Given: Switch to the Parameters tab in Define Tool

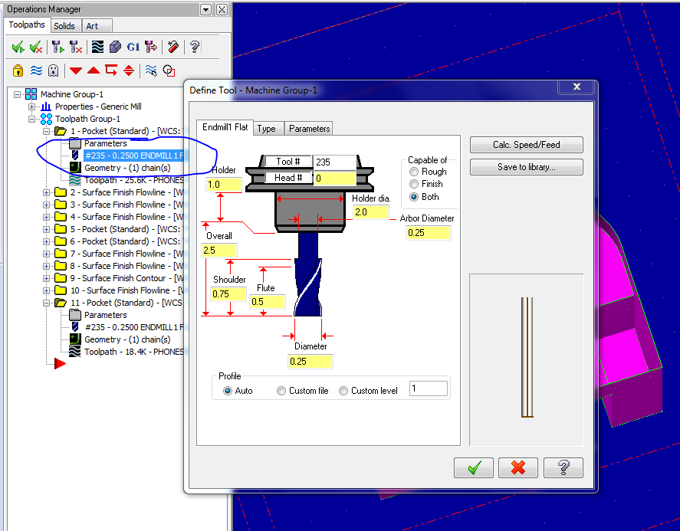Looking at the screenshot, I should pyautogui.click(x=309, y=129).
